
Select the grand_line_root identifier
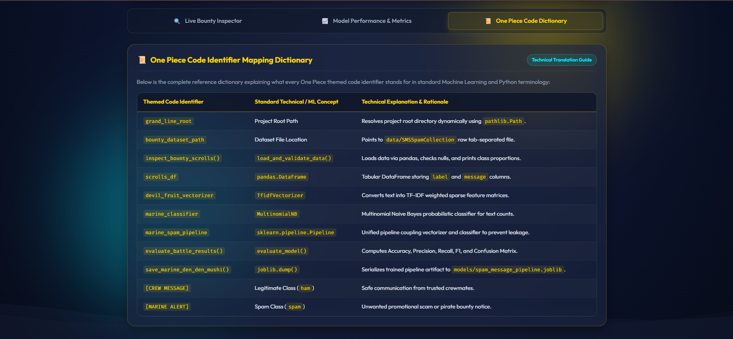(169, 121)
